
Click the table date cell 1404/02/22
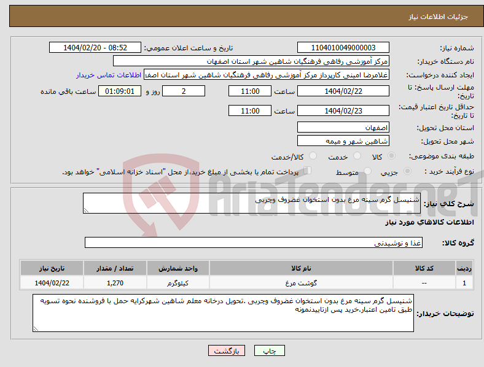(52, 283)
